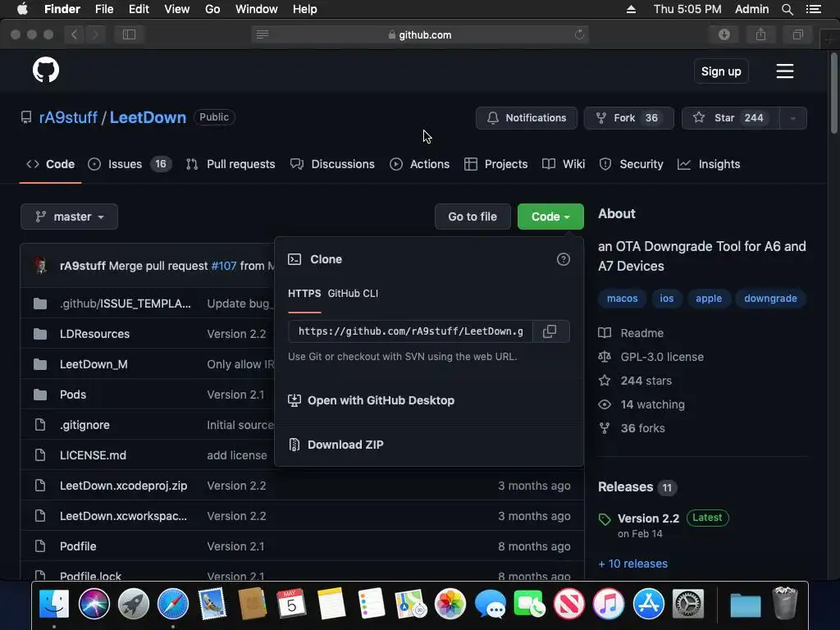Select the GitHub CLI clone tab
Viewport: 840px width, 630px height.
click(353, 294)
